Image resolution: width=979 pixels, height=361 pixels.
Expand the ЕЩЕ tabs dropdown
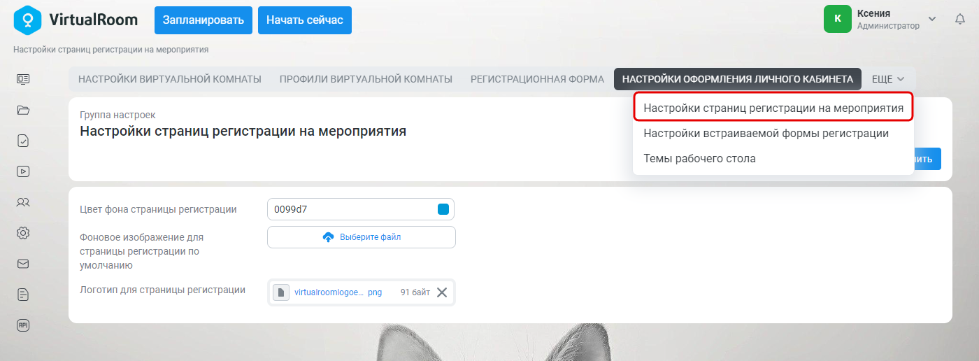[x=888, y=79]
